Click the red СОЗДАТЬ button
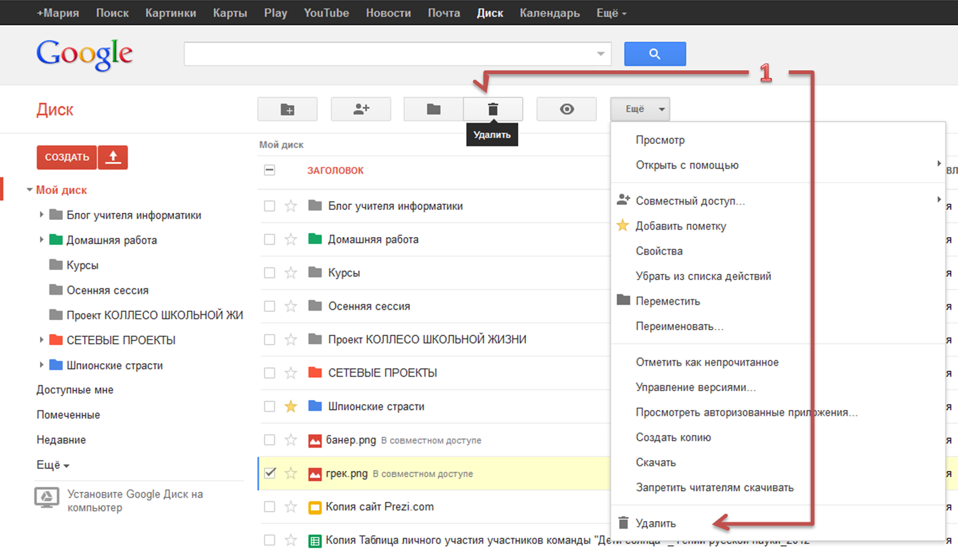 (x=67, y=157)
